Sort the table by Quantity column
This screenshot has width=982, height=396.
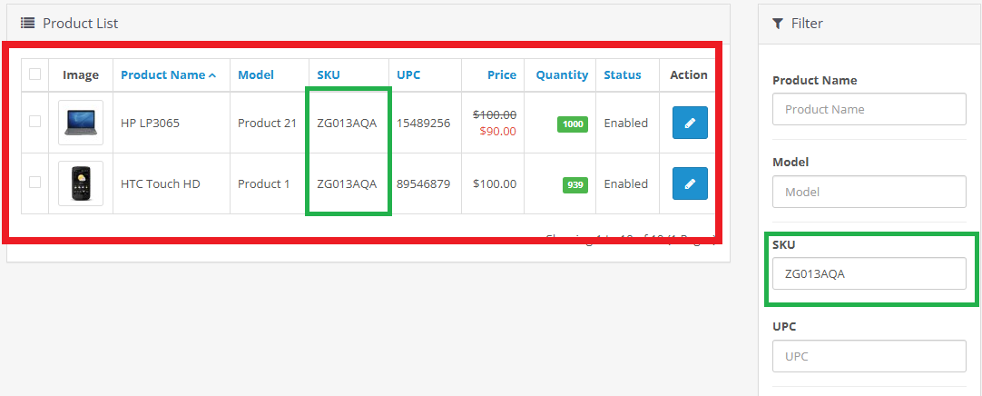562,74
